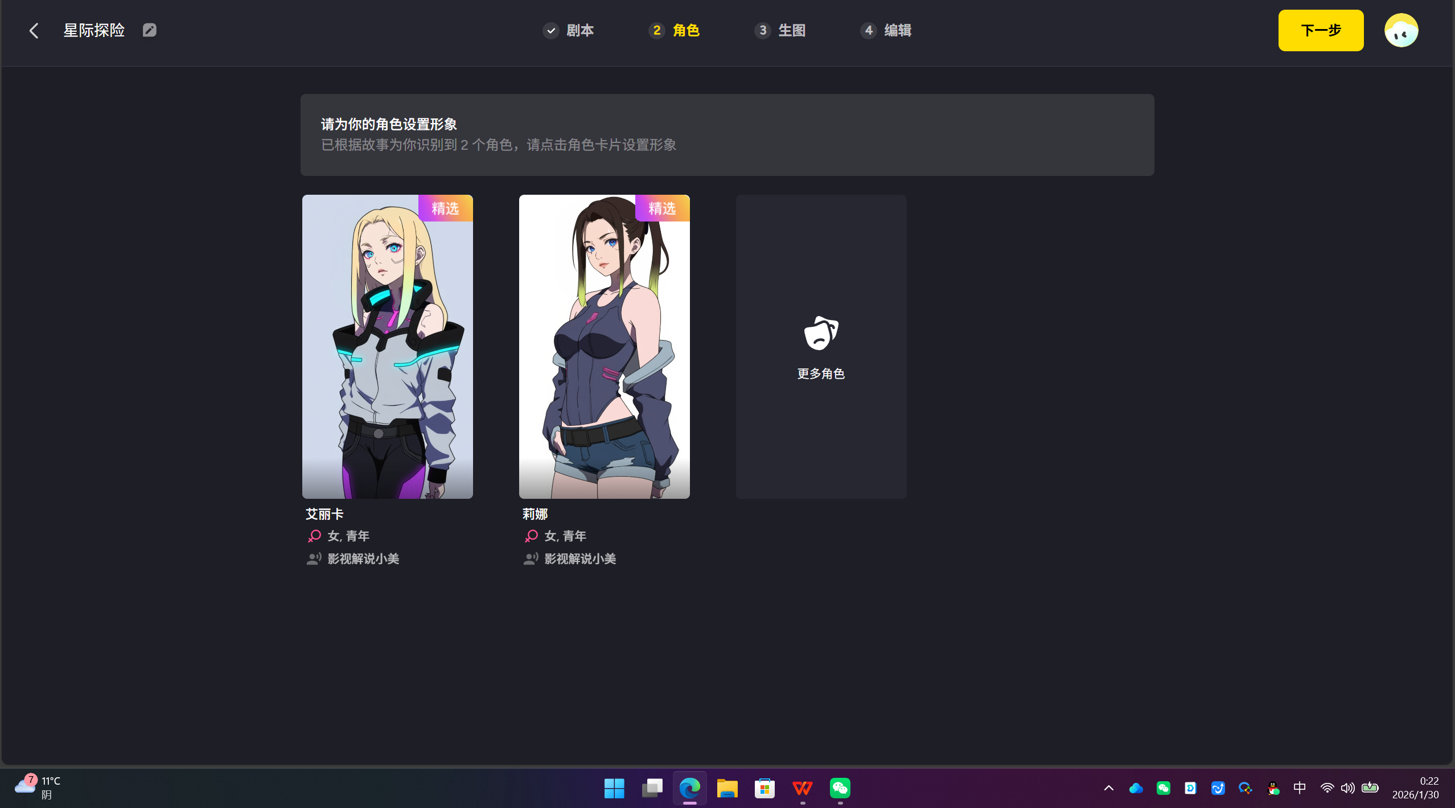Open File Explorer on the taskbar
Viewport: 1455px width, 808px height.
(727, 788)
